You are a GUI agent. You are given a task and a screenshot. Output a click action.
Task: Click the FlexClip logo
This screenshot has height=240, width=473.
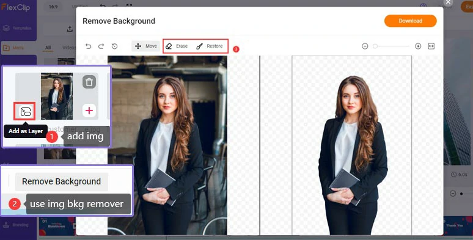tap(16, 7)
